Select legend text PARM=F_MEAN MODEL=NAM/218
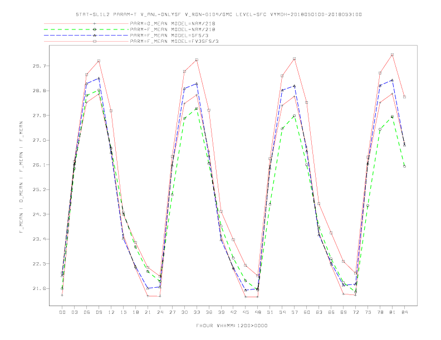Image resolution: width=441 pixels, height=340 pixels. point(173,29)
